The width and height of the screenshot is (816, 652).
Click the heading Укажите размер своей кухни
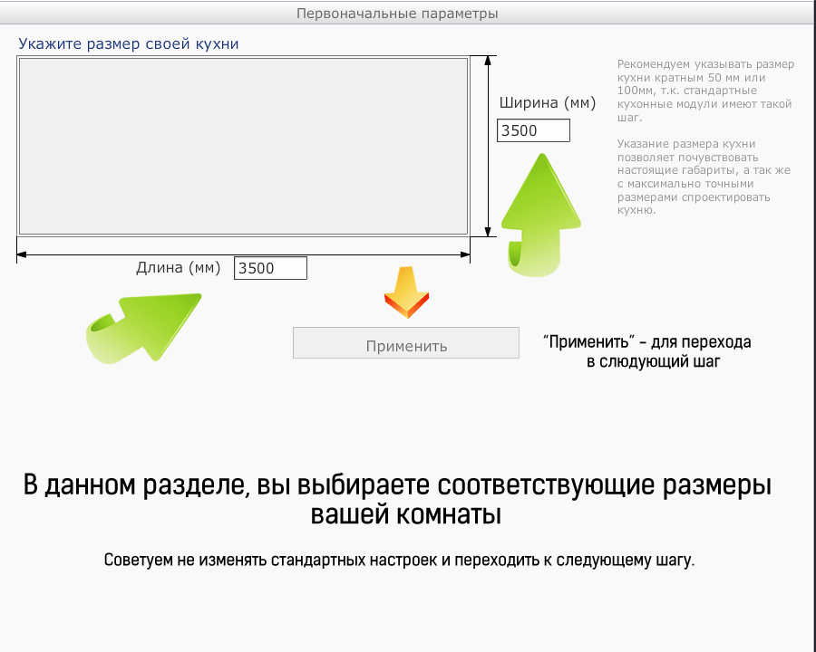[x=128, y=43]
